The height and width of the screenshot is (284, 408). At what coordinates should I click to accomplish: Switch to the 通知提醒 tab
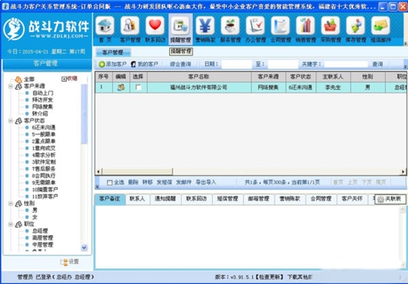click(165, 199)
